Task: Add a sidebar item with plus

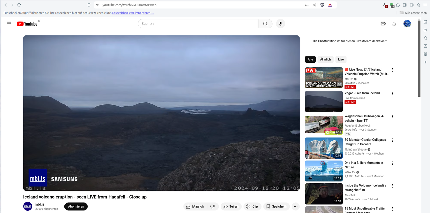Action: (426, 62)
